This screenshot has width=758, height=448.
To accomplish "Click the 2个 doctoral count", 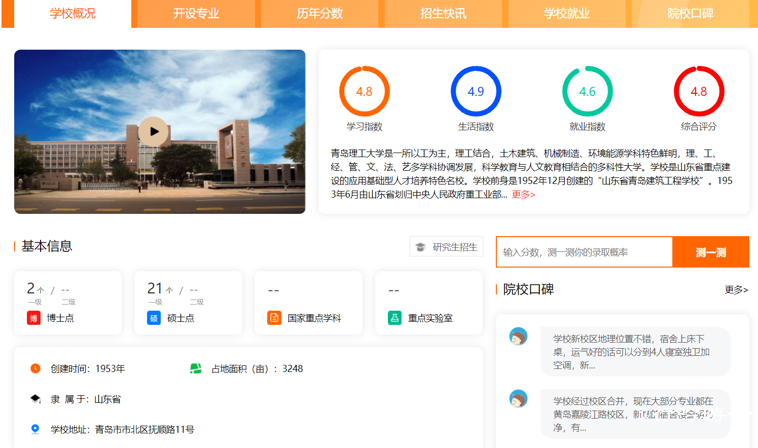I will click(35, 289).
